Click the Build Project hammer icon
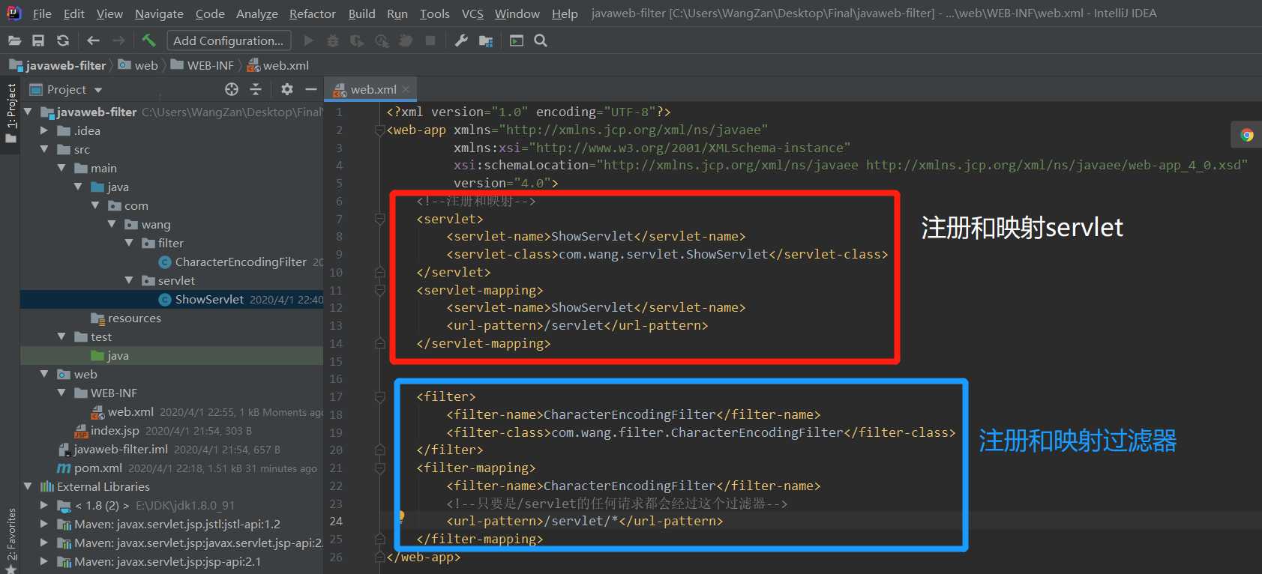 (x=148, y=40)
